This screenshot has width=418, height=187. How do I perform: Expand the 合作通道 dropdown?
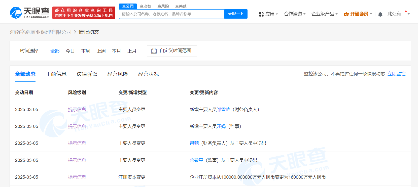295,14
